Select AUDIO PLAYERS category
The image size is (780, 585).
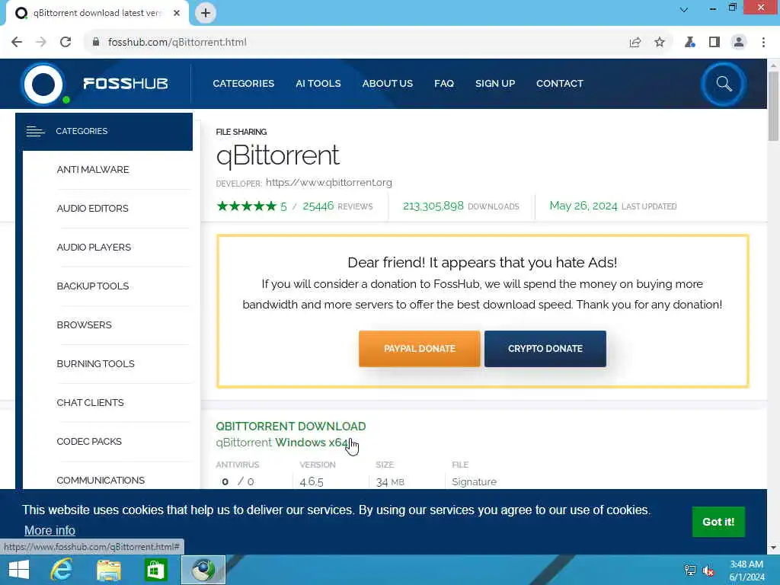[x=94, y=248]
